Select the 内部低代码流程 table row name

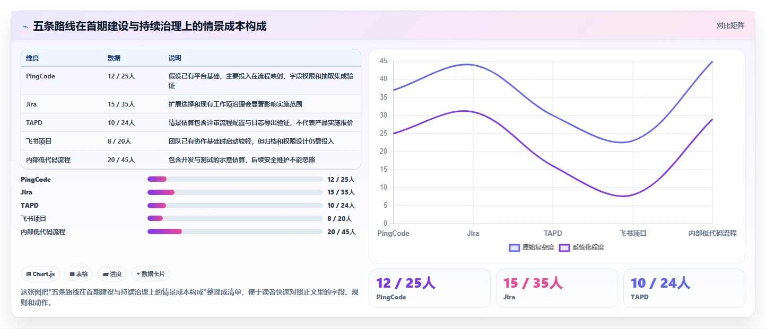pyautogui.click(x=48, y=160)
